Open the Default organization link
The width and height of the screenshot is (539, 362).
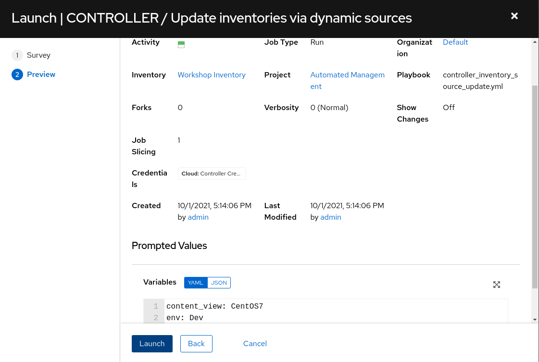click(x=455, y=42)
